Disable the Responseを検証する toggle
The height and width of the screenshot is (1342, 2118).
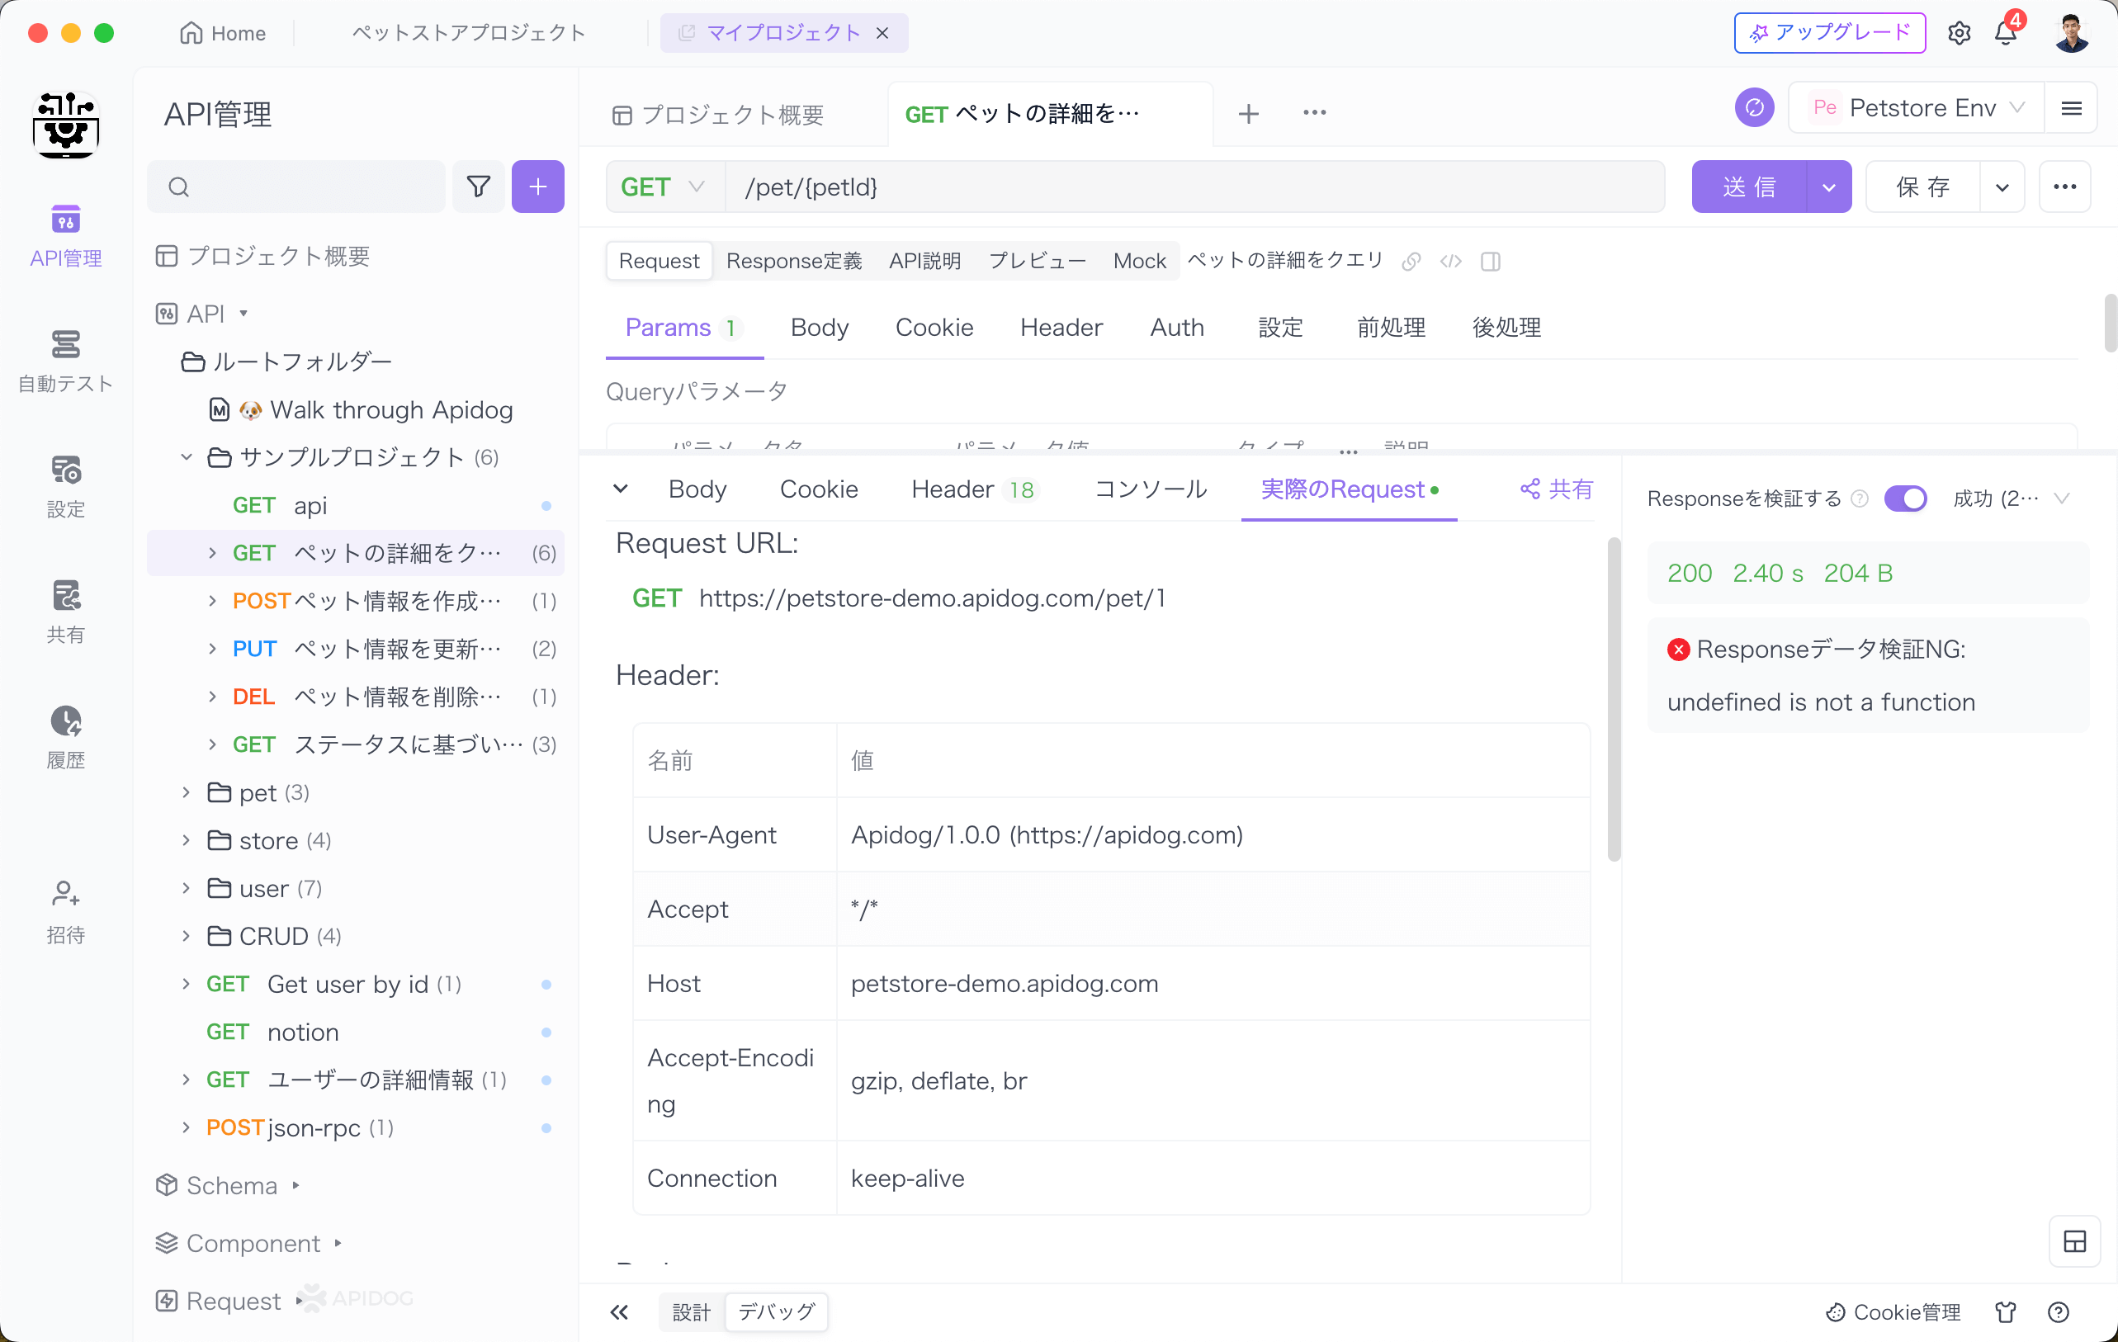pos(1906,499)
